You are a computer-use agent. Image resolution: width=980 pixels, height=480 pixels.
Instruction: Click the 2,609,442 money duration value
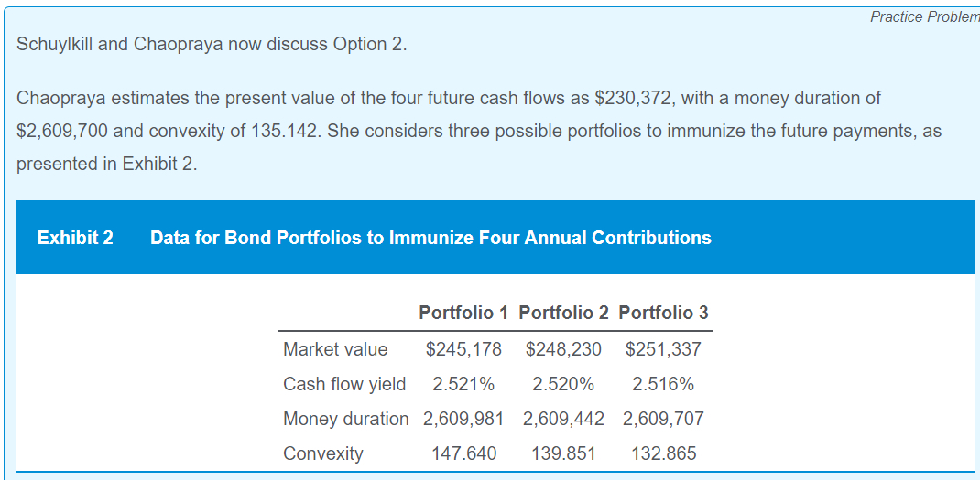pos(563,419)
